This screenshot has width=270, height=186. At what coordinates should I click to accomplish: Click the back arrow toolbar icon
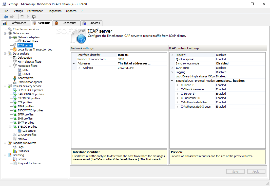6,17
